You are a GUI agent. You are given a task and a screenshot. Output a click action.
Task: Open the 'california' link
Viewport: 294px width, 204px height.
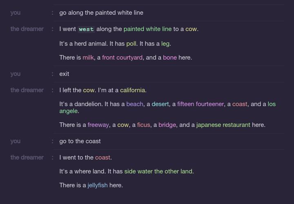point(133,90)
